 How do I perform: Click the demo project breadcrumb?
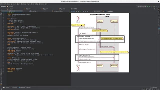[3, 6]
